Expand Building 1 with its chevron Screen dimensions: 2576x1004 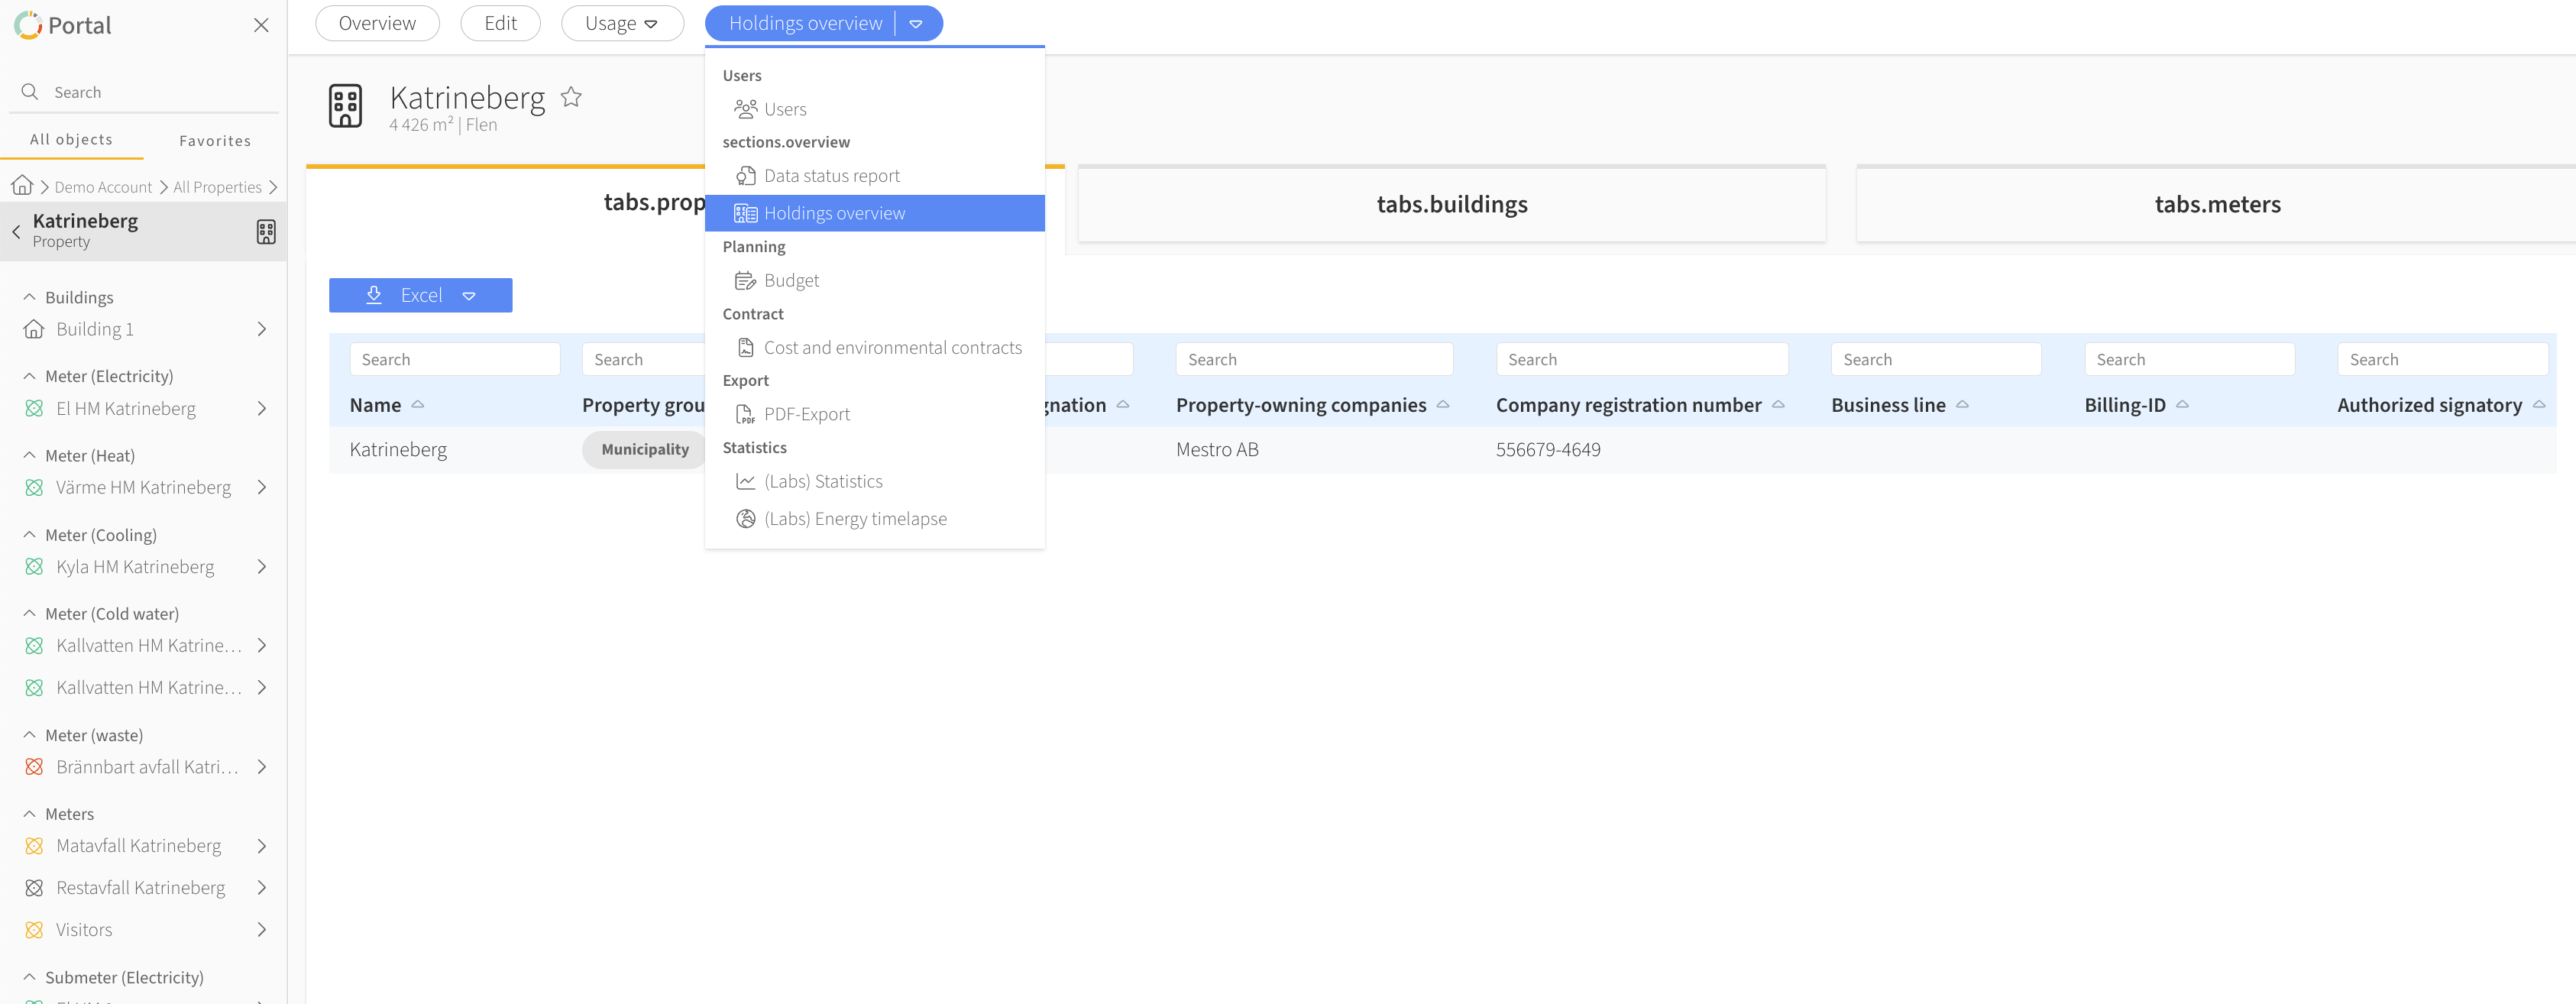click(262, 329)
